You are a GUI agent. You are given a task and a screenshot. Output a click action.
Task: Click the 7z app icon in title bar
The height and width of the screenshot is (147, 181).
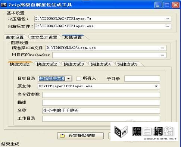[4, 5]
